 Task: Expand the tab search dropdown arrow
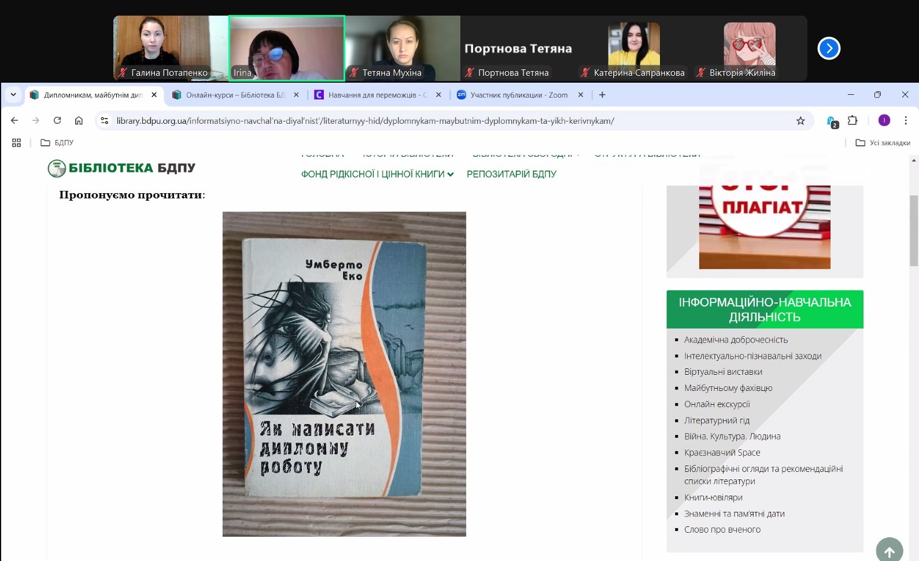(13, 95)
